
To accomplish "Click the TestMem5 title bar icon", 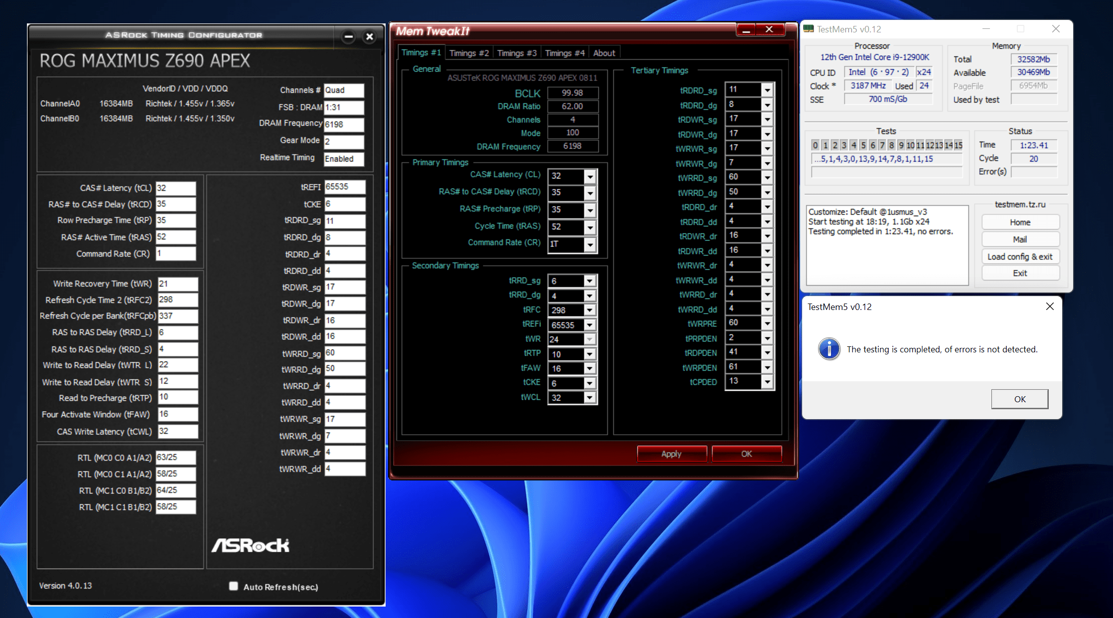I will pos(808,29).
